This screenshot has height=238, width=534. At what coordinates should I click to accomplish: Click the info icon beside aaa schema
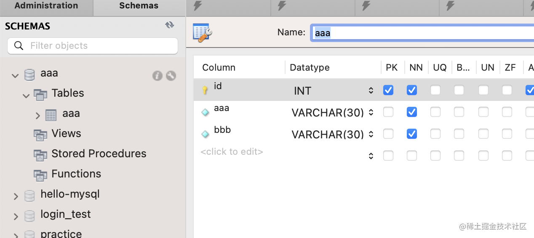158,76
